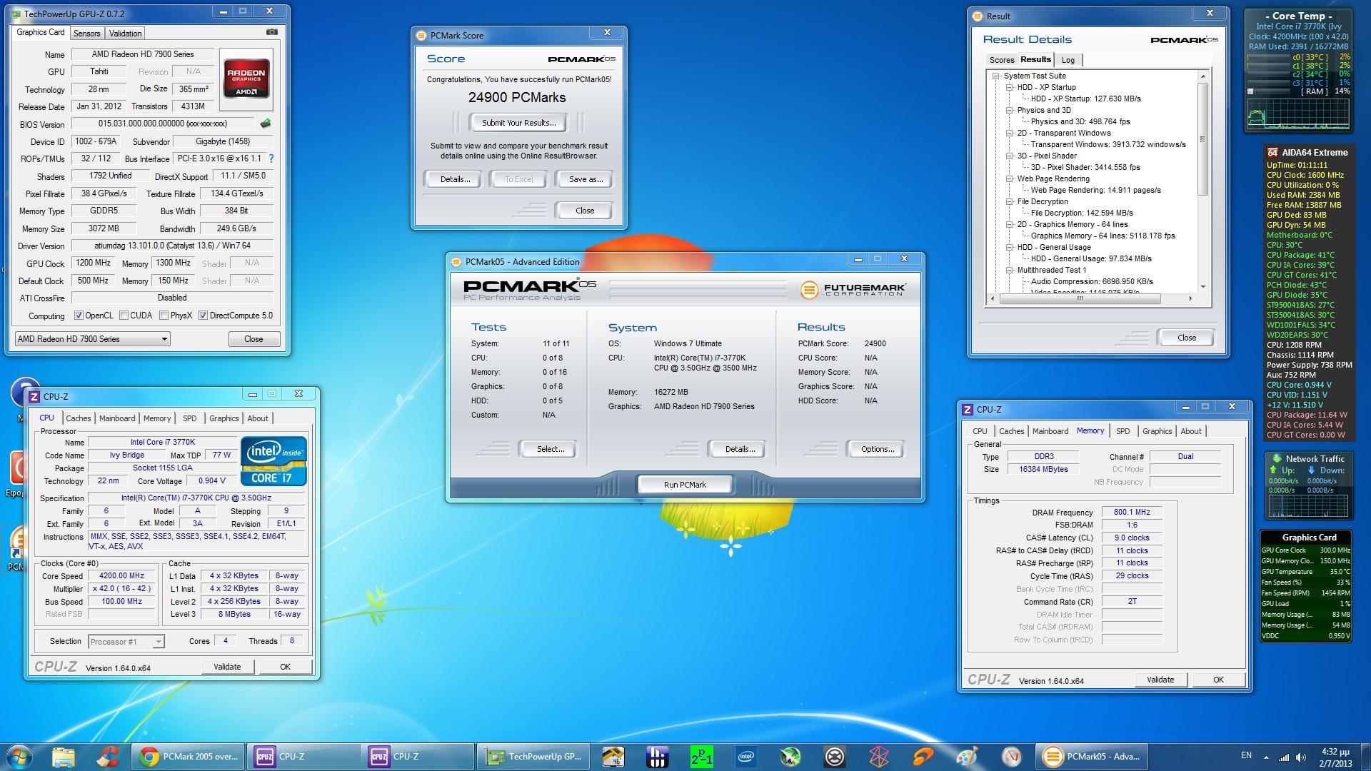This screenshot has height=771, width=1371.
Task: Open Windows Explorer from the taskbar
Action: pyautogui.click(x=64, y=756)
